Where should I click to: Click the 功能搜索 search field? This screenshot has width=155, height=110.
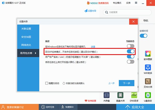pos(127,12)
